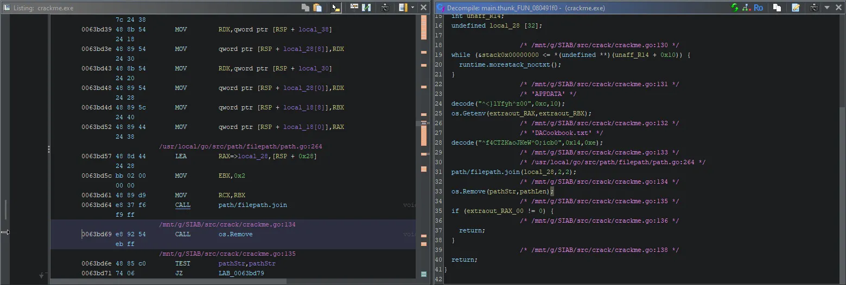Re-decompile with the green refresh arrows
Screen dimensions: 846x285
pos(735,8)
